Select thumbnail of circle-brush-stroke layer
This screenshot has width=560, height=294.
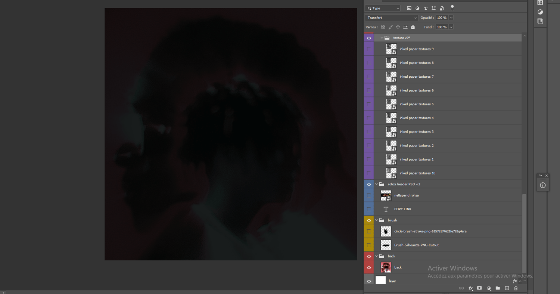[386, 231]
